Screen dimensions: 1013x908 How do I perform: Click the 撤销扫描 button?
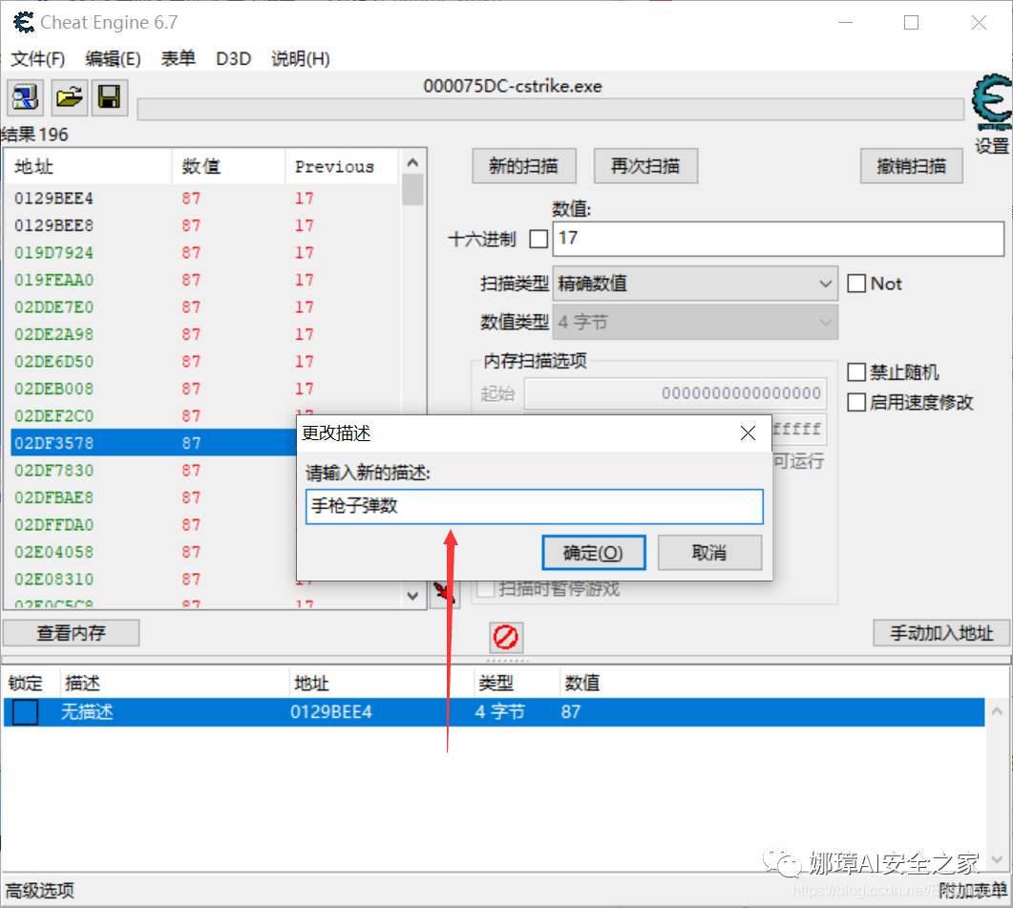(x=911, y=166)
